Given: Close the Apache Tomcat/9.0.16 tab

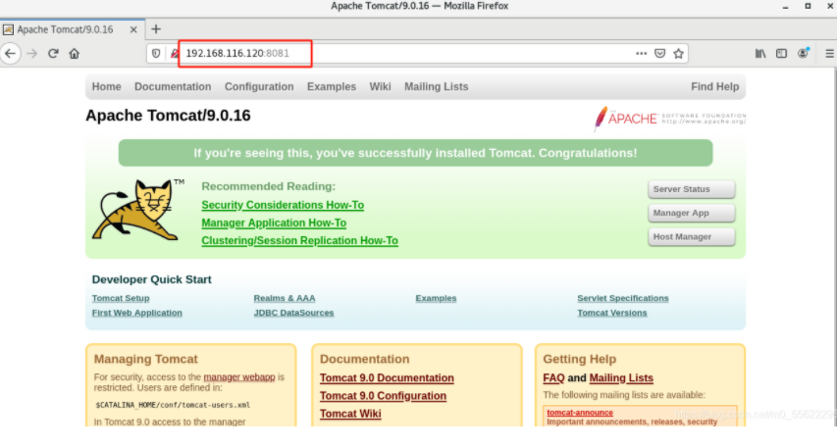Looking at the screenshot, I should point(133,29).
